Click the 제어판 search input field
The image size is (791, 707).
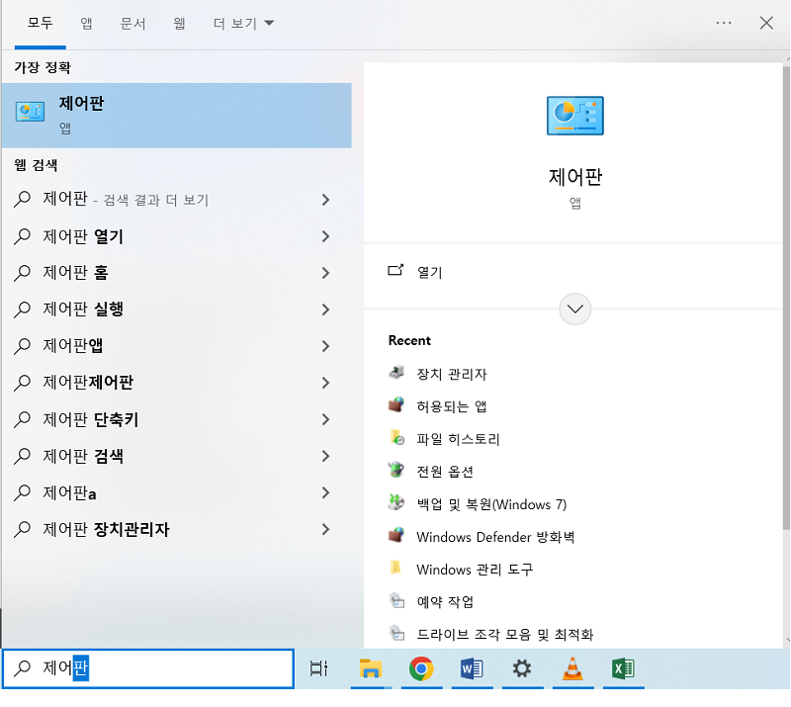[148, 668]
